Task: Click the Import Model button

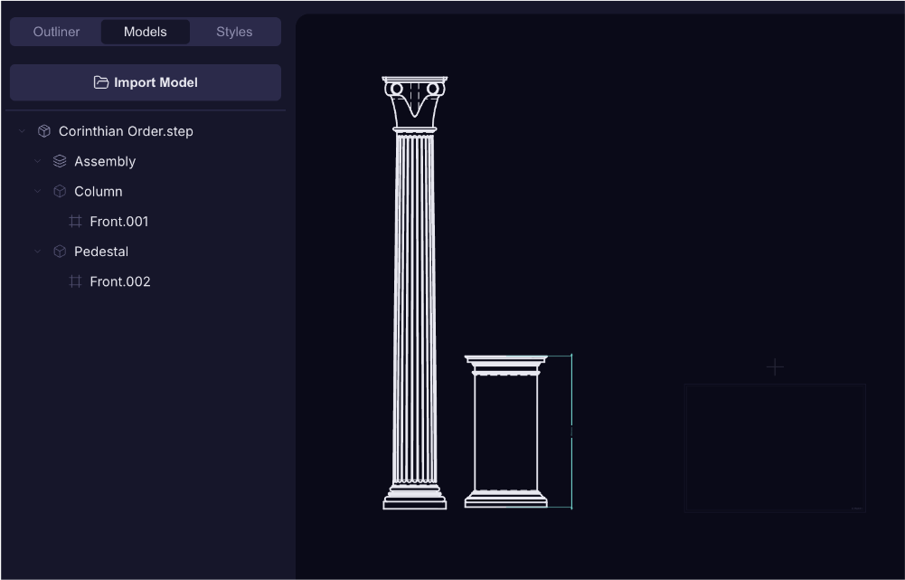Action: [146, 82]
